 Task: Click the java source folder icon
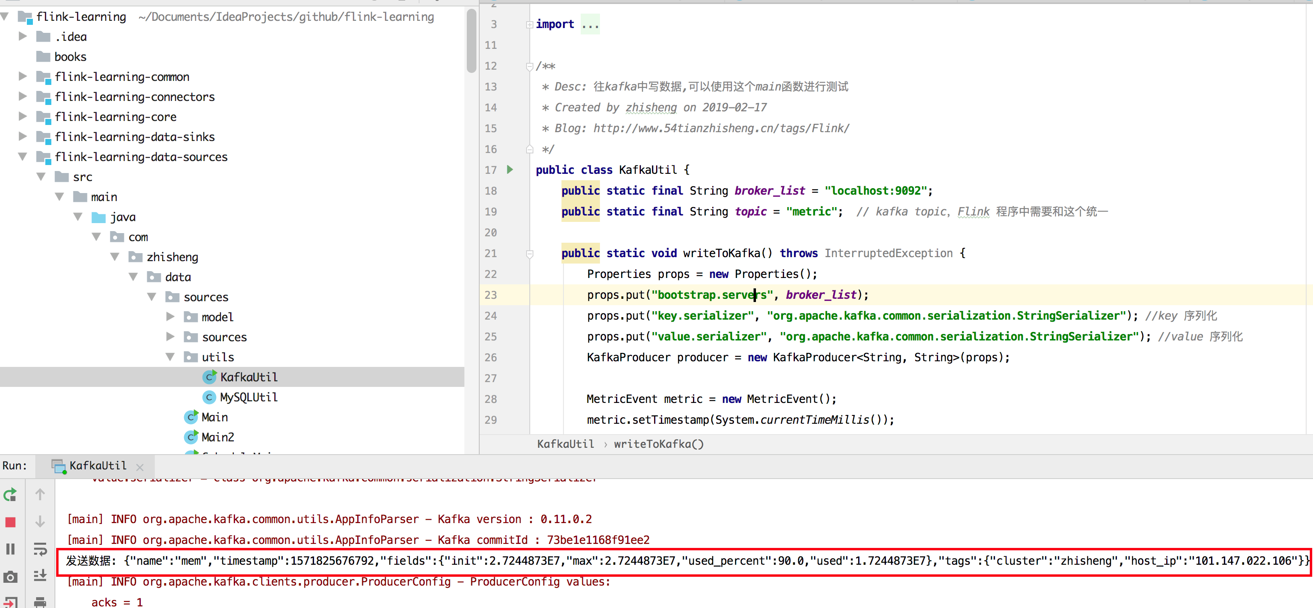coord(98,217)
